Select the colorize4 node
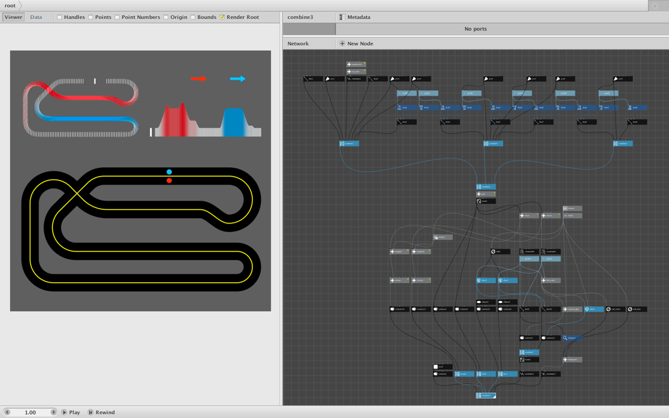 pyautogui.click(x=551, y=338)
